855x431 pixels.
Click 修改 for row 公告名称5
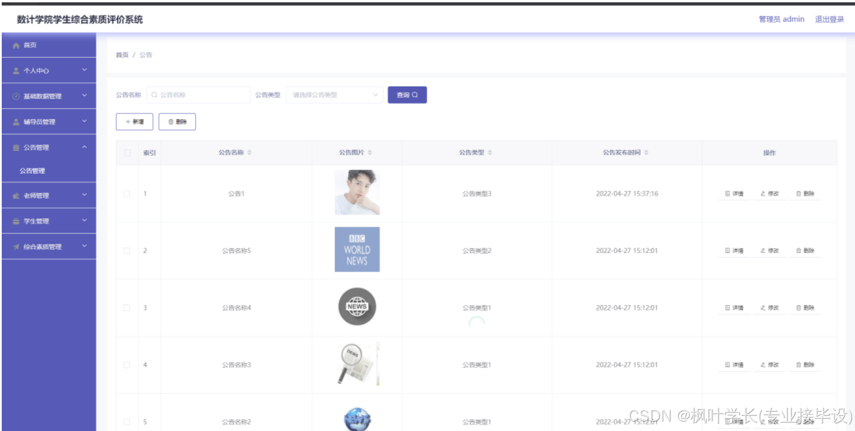point(770,251)
